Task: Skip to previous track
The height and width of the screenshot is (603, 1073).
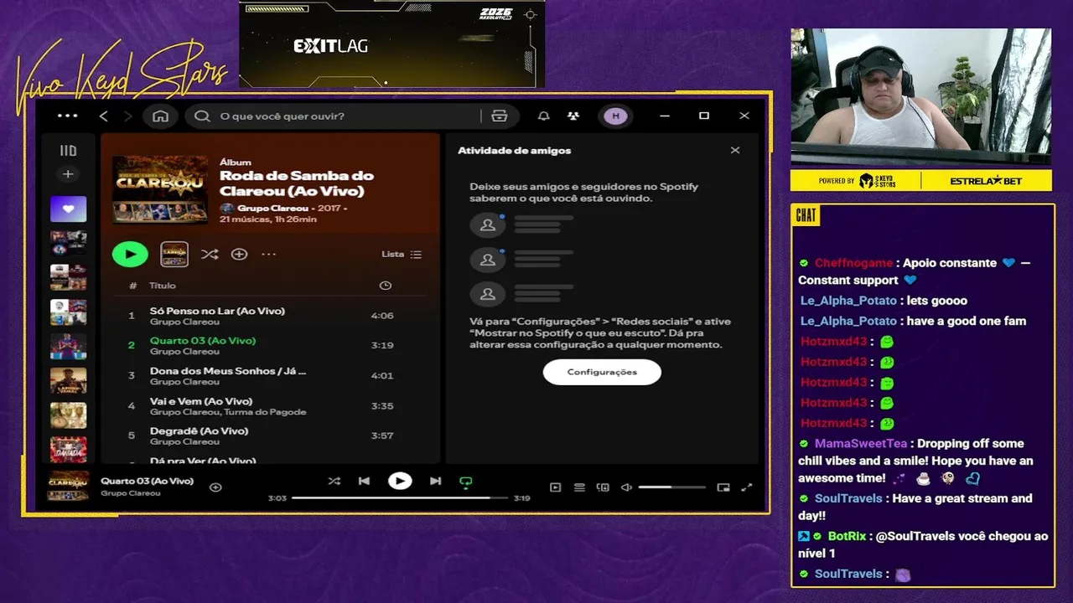Action: click(x=364, y=481)
